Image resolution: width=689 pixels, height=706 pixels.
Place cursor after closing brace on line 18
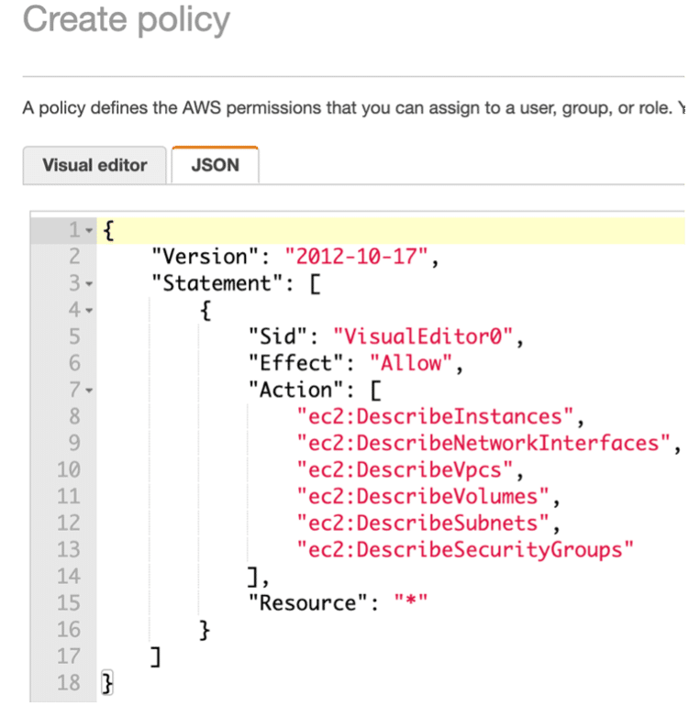click(115, 683)
